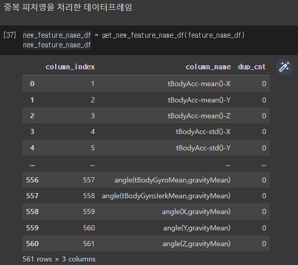Click row index 556
Image resolution: width=298 pixels, height=265 pixels.
point(32,180)
